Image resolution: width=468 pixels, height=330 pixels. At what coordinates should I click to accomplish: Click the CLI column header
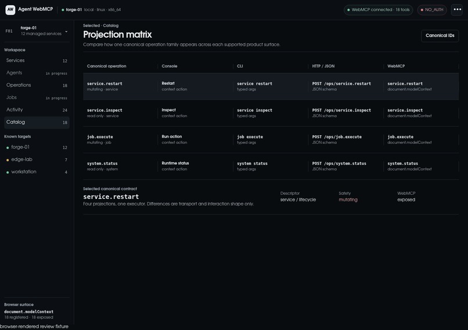click(x=240, y=66)
